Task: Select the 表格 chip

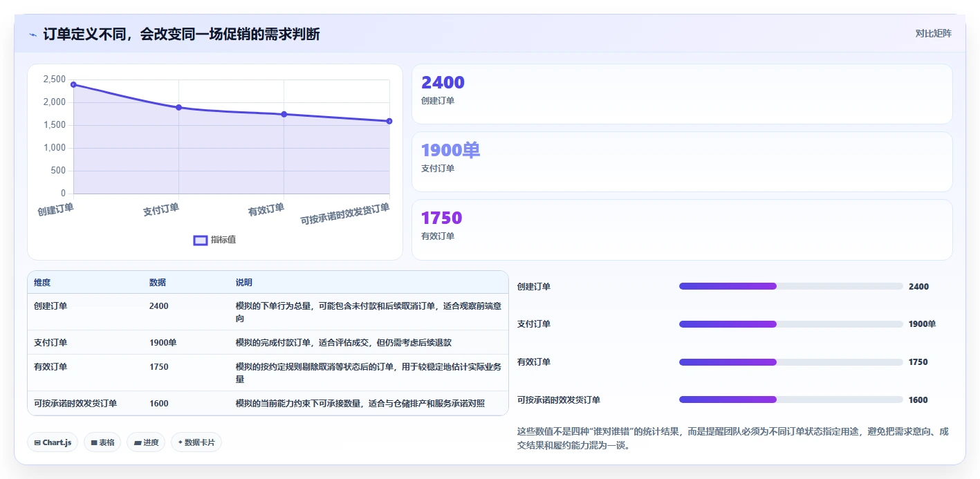Action: [x=102, y=442]
